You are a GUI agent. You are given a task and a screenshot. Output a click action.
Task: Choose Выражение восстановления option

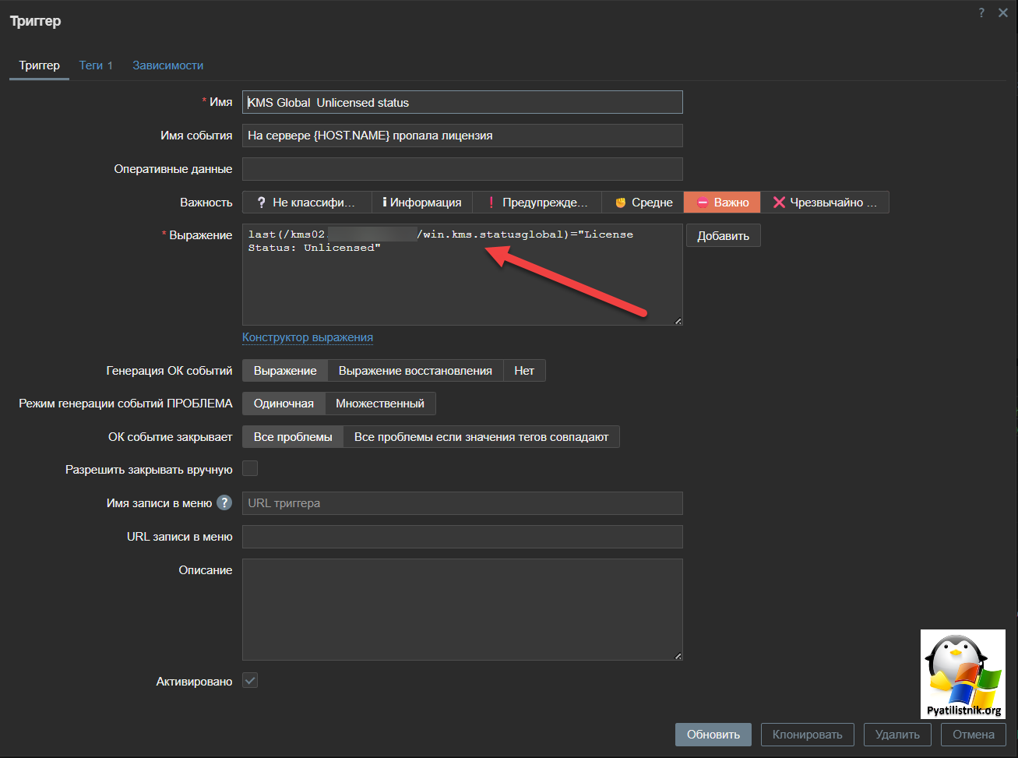pyautogui.click(x=415, y=371)
